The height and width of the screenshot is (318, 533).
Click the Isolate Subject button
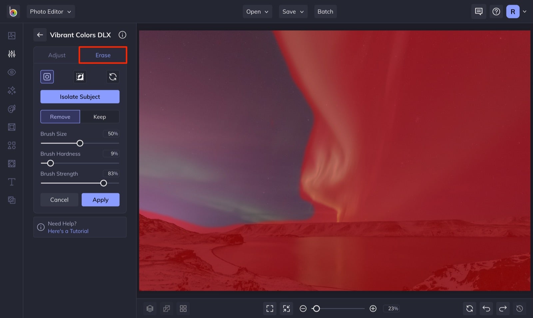80,97
